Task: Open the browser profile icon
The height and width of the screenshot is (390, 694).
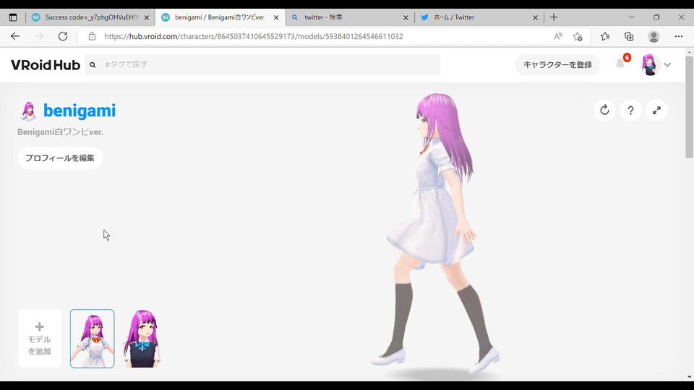Action: 654,36
